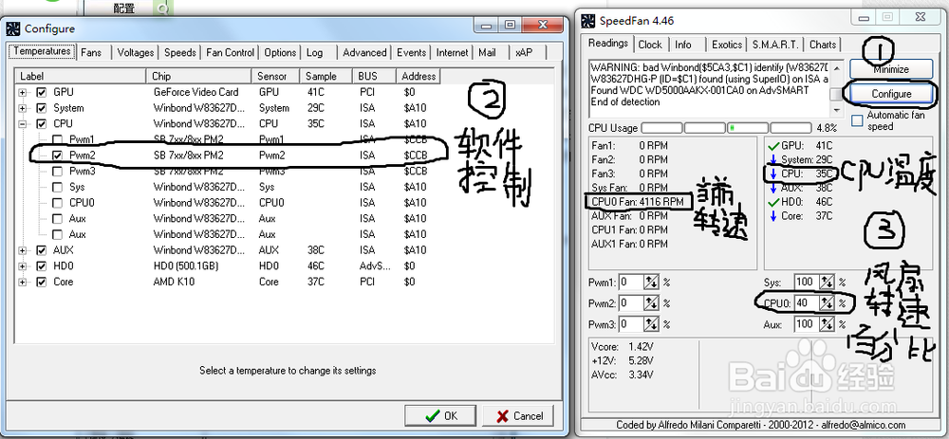The image size is (949, 439).
Task: Expand the AUX tree node
Action: 23,250
